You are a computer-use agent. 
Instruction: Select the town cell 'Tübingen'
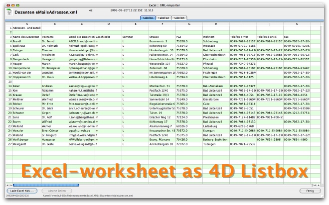click(216, 144)
